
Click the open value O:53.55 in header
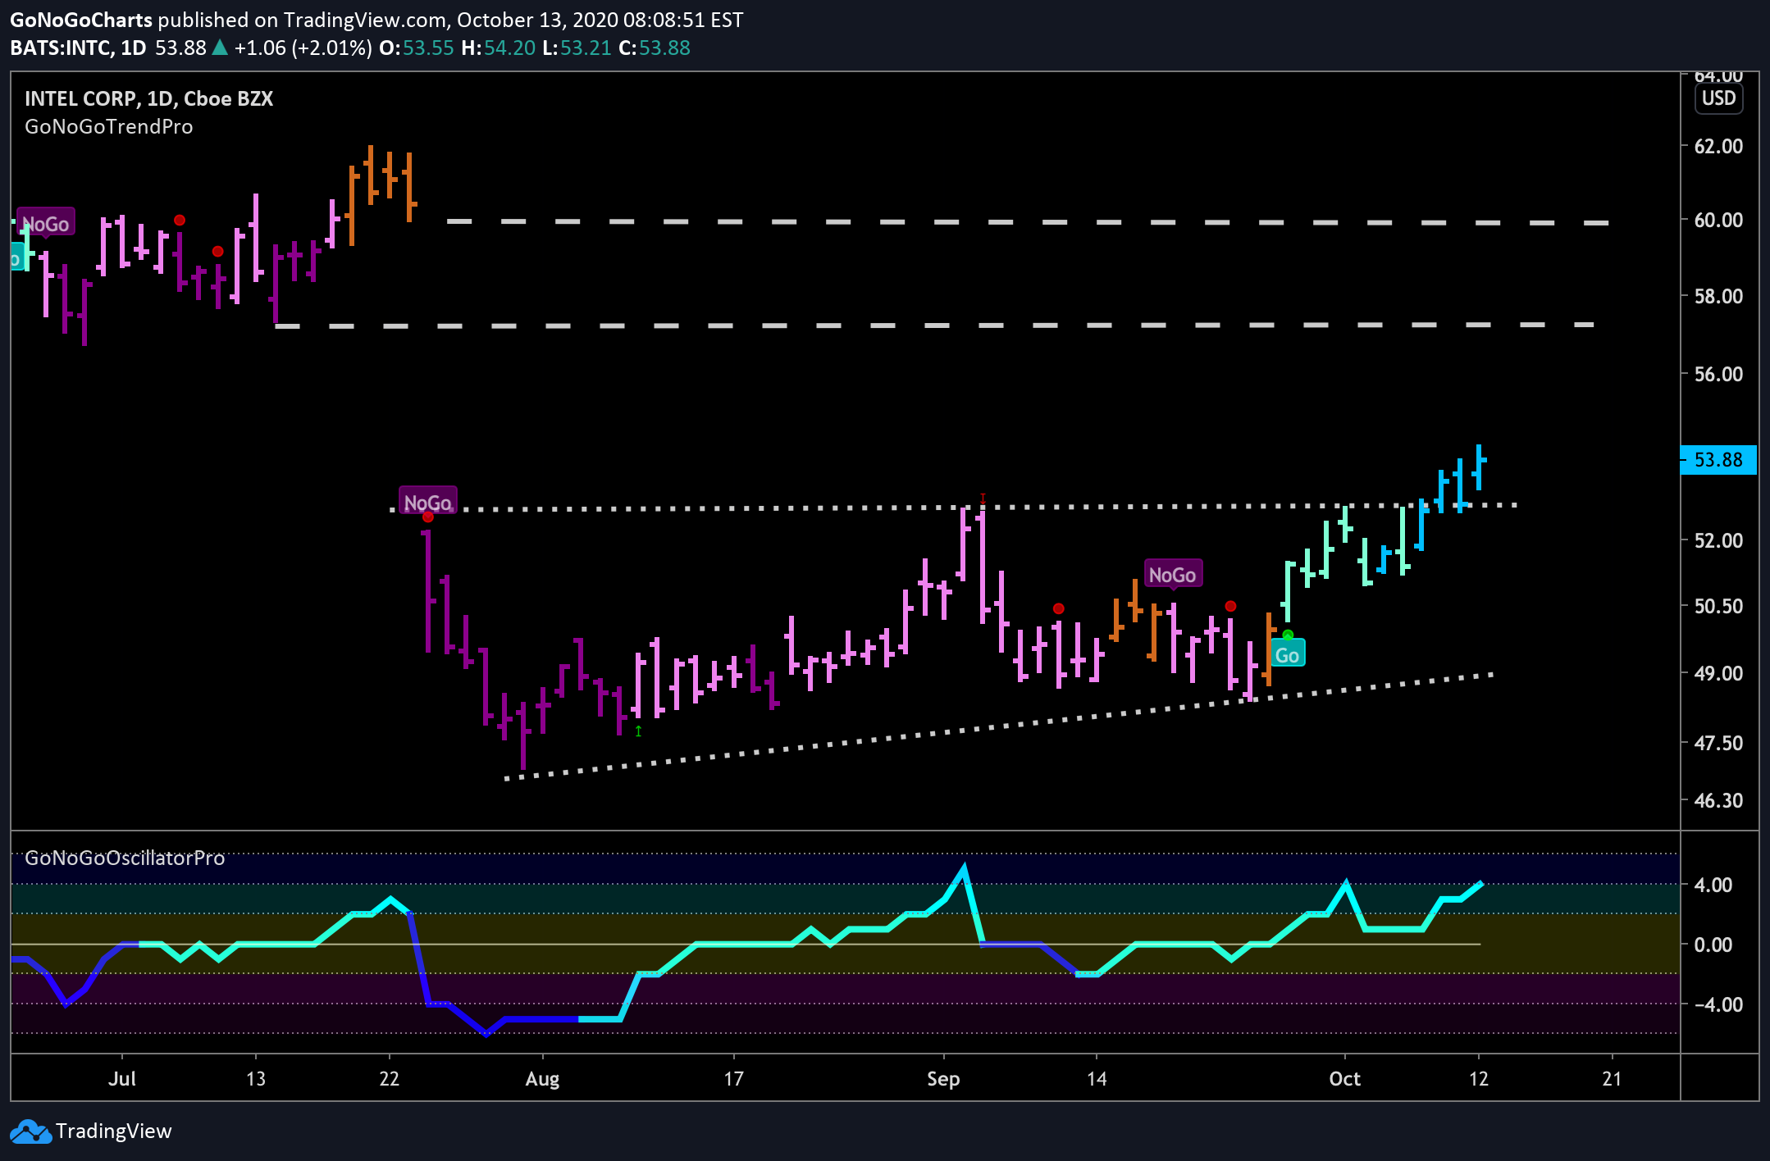(x=417, y=48)
